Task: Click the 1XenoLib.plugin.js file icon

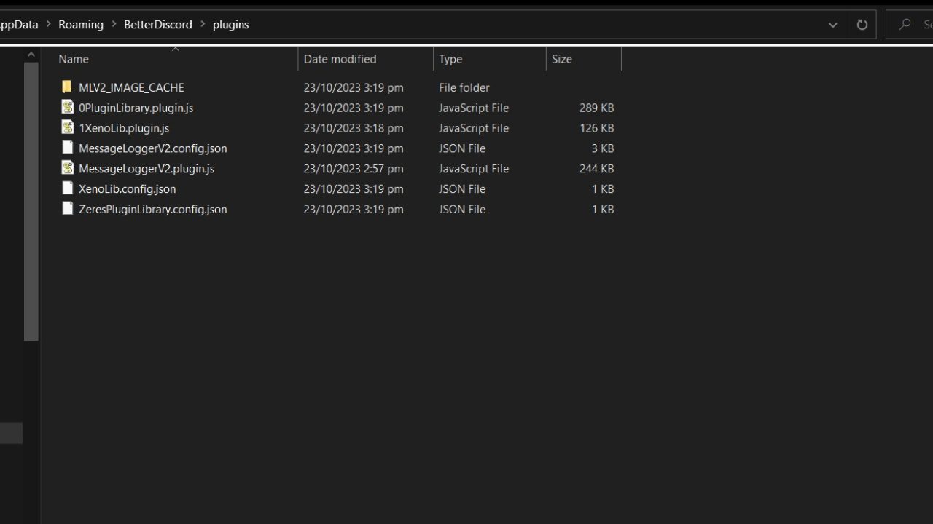Action: pos(67,128)
